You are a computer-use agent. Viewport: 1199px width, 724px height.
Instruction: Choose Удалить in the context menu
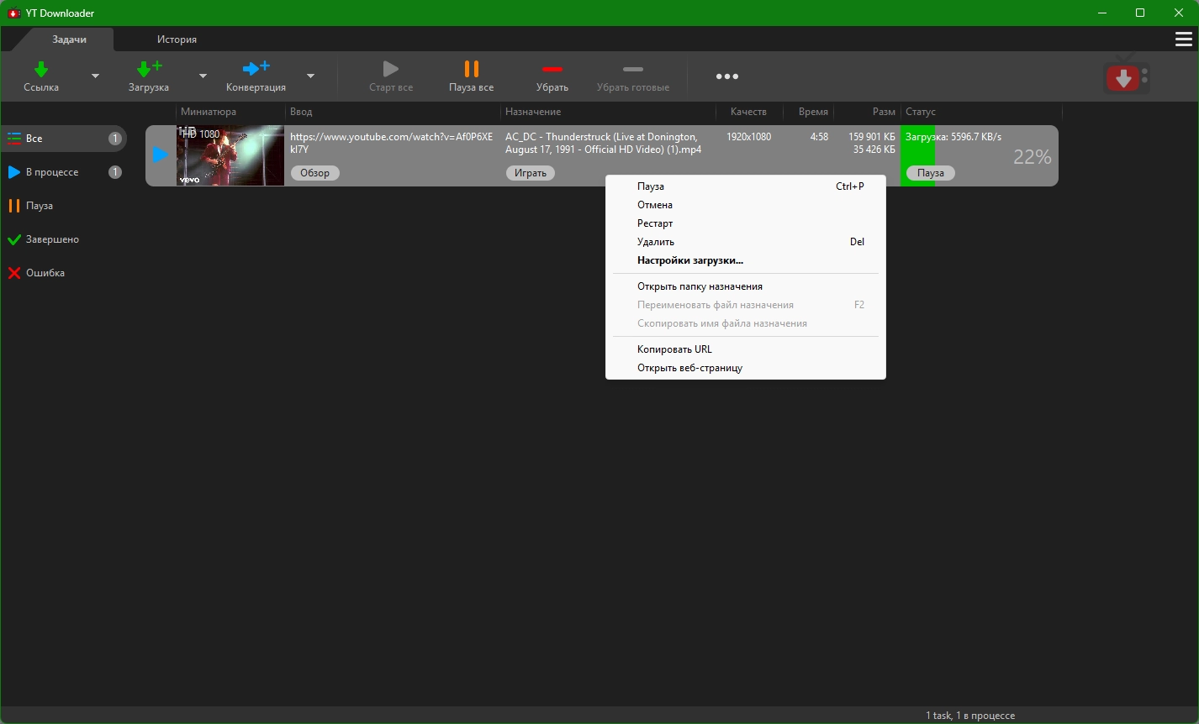pyautogui.click(x=745, y=242)
